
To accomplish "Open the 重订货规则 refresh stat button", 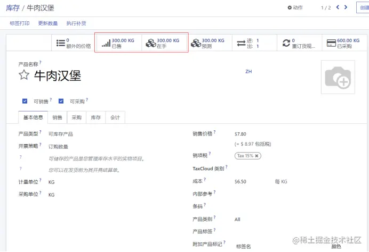I will tap(299, 43).
